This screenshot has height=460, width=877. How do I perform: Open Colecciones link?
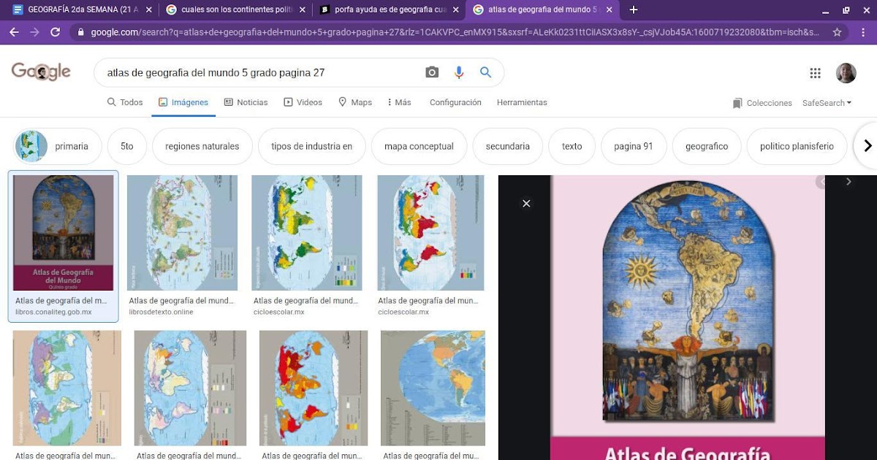762,103
